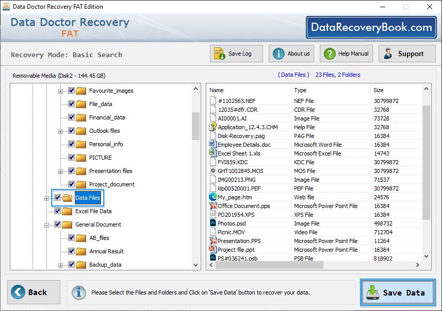442x311 pixels.
Task: Click the down arrow on the tree scrollbar
Action: coord(195,265)
